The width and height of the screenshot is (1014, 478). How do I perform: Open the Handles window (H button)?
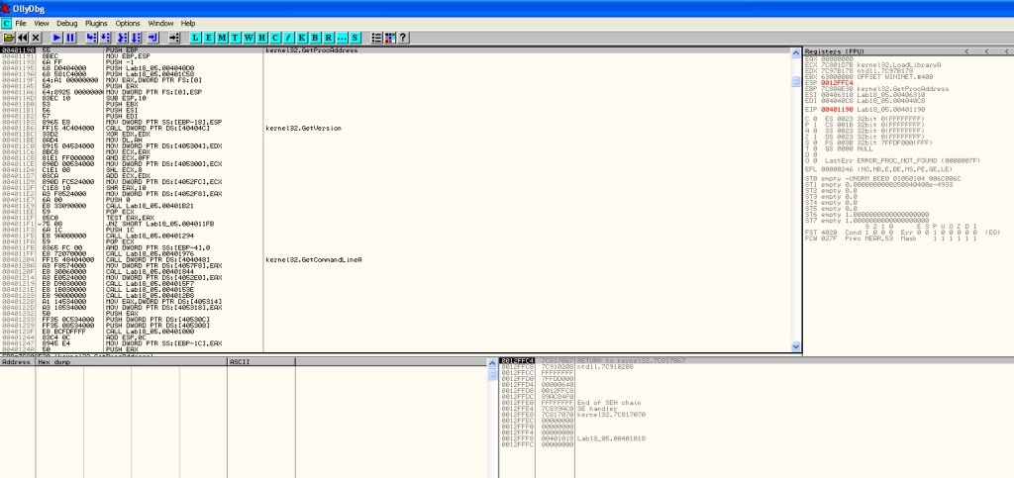click(262, 37)
